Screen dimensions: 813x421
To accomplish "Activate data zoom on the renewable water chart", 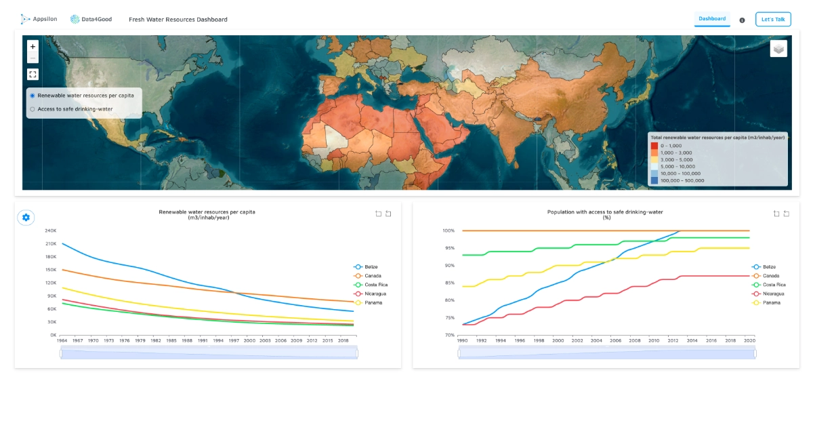I will [x=378, y=214].
